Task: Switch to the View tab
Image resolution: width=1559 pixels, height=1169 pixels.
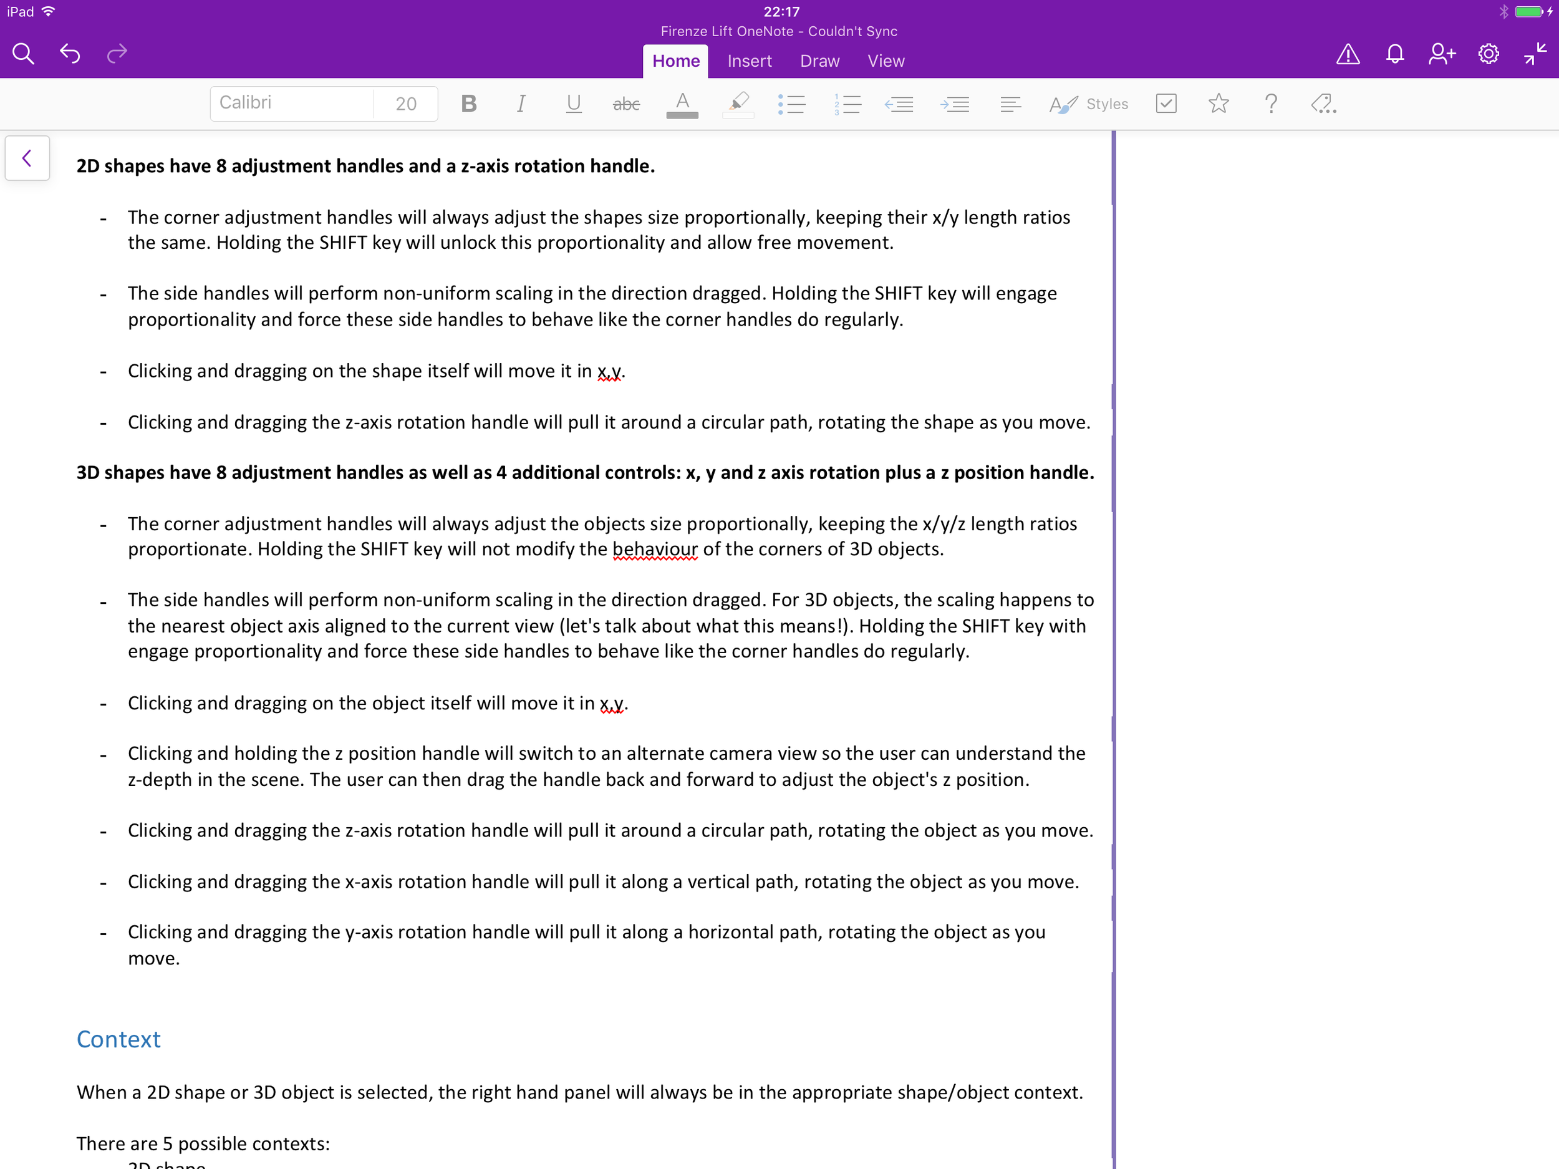Action: click(886, 61)
